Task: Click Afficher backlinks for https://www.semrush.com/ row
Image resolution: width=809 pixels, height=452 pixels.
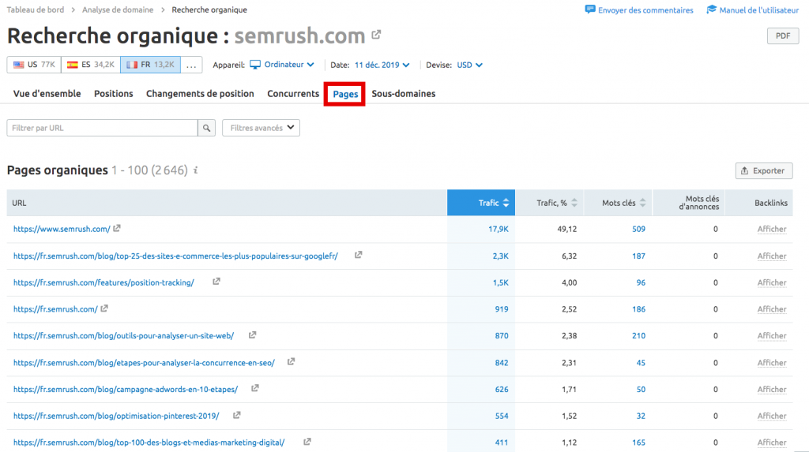Action: [772, 229]
